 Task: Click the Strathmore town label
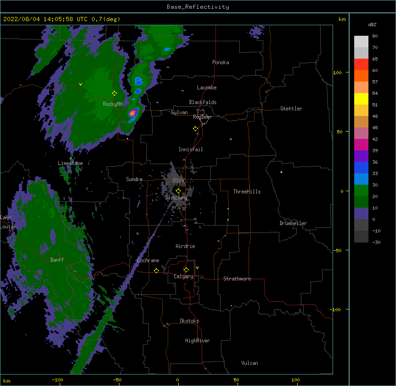pyautogui.click(x=237, y=279)
